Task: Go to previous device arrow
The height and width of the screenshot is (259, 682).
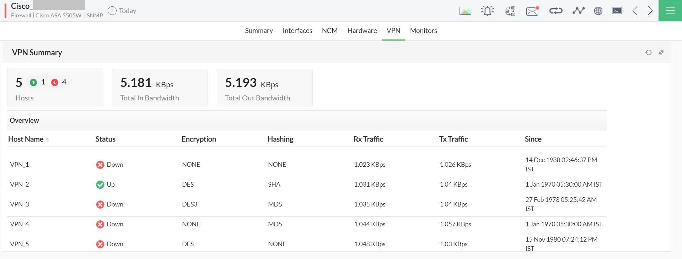Action: point(635,11)
